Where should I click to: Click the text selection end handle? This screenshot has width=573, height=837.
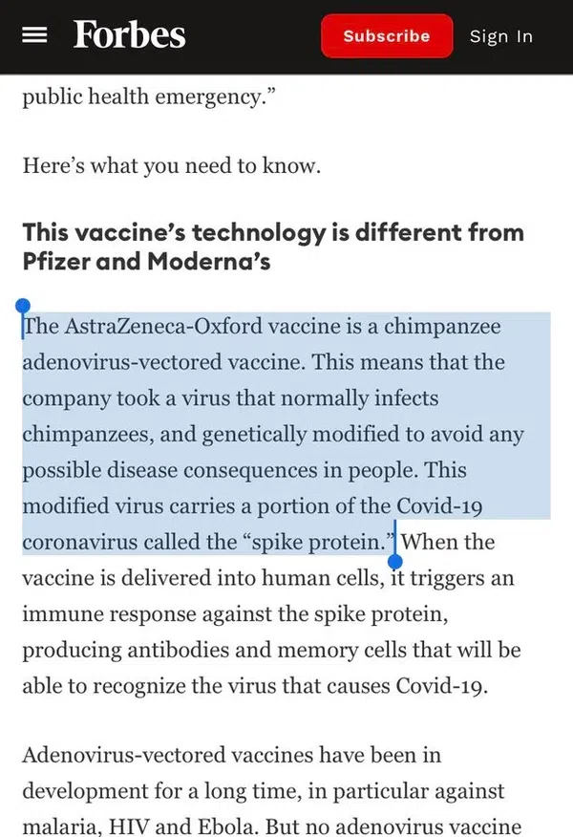coord(394,561)
